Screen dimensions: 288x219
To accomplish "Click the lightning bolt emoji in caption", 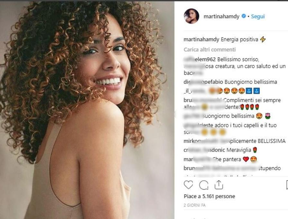I will [x=263, y=39].
